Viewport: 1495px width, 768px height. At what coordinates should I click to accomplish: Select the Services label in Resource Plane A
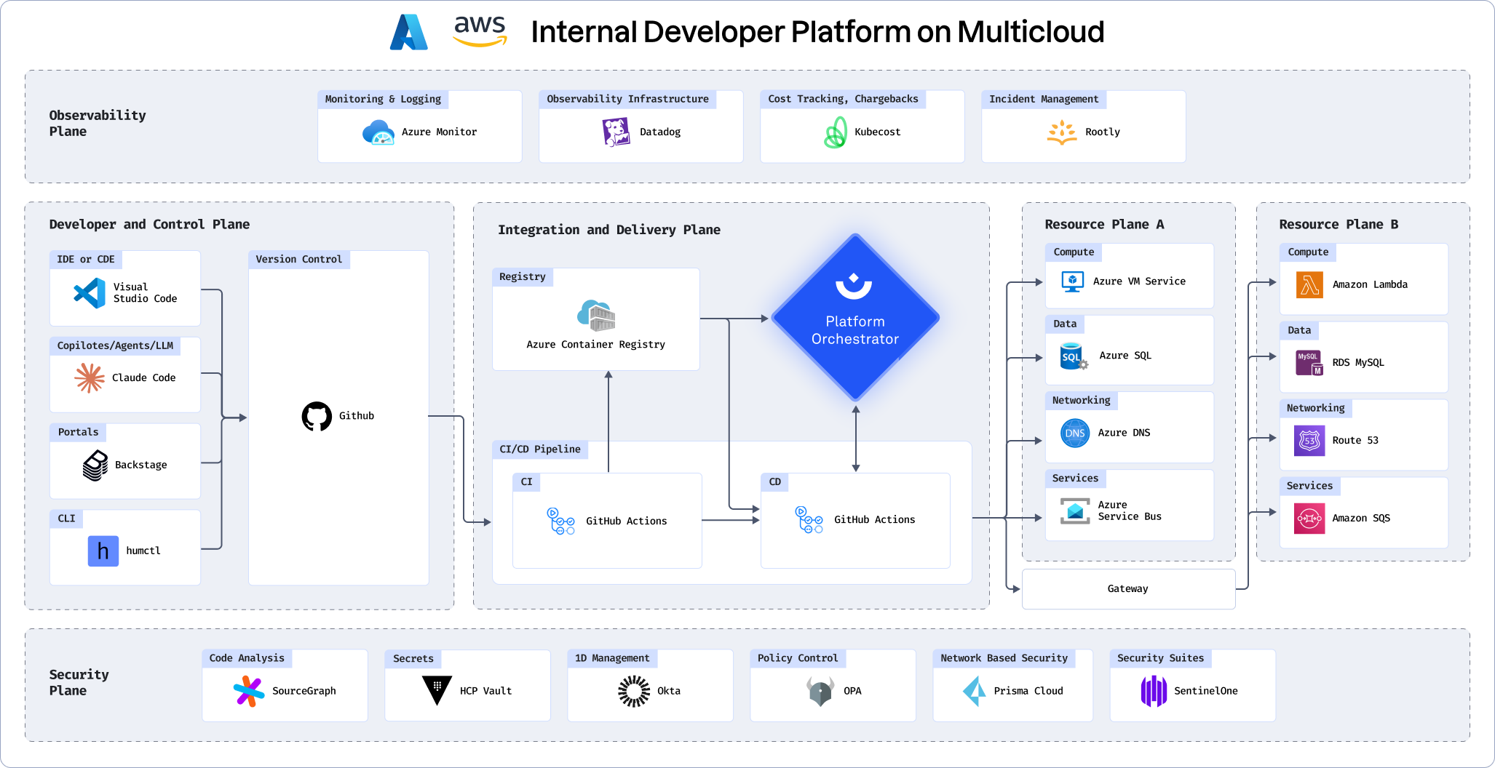coord(1075,479)
